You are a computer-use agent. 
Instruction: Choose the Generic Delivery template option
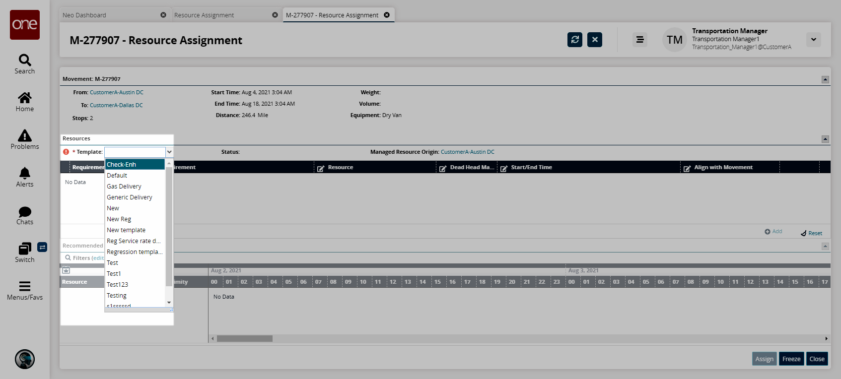tap(130, 197)
